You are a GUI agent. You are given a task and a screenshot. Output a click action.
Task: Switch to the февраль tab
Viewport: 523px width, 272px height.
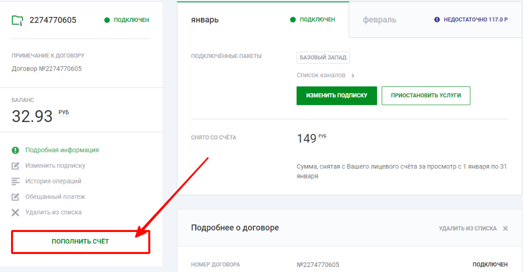click(x=380, y=20)
